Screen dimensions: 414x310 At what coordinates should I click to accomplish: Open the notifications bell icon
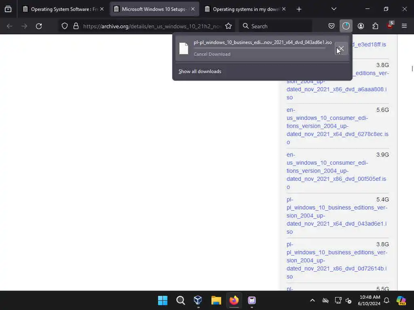[x=387, y=300]
